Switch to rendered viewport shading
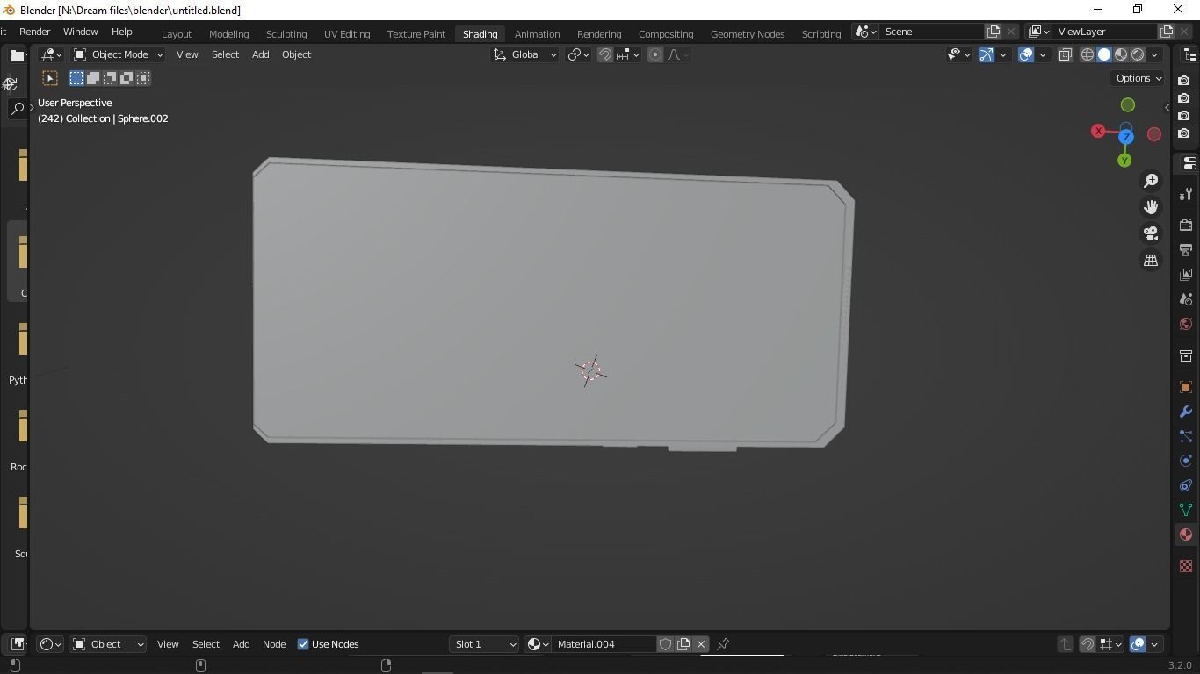Image resolution: width=1200 pixels, height=674 pixels. [x=1138, y=54]
